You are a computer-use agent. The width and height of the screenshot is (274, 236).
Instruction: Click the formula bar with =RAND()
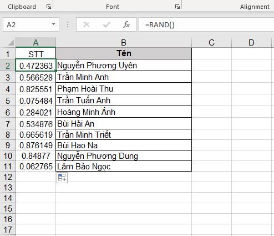coord(206,24)
